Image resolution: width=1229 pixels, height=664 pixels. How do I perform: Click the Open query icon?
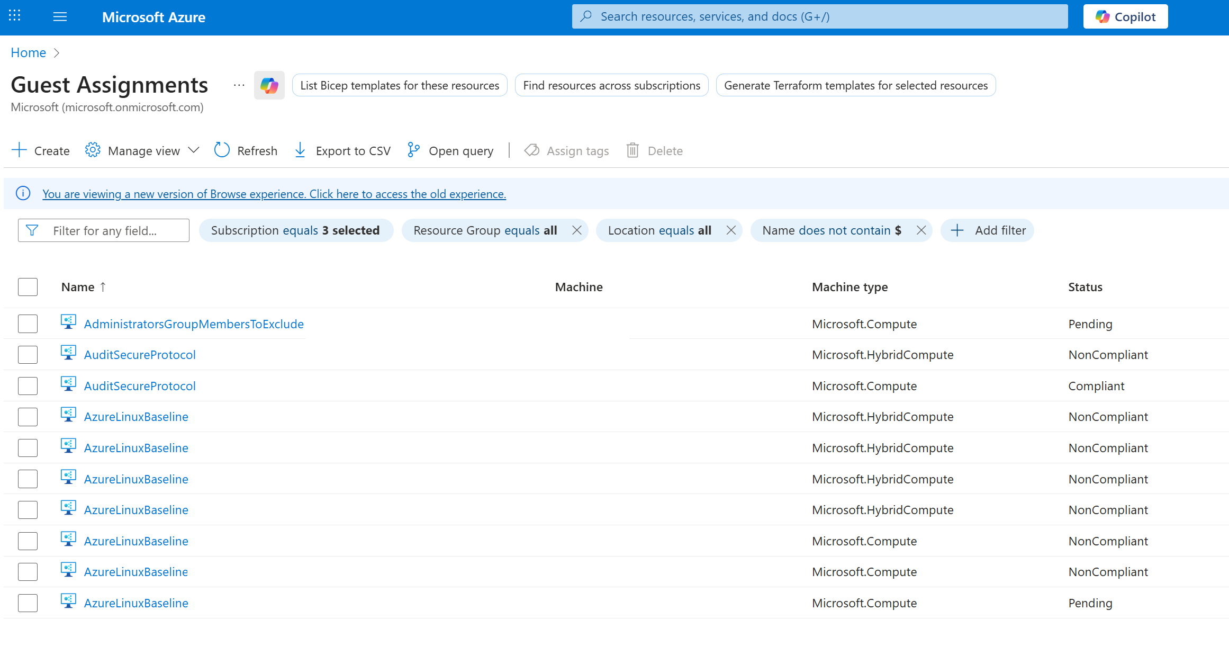coord(413,150)
